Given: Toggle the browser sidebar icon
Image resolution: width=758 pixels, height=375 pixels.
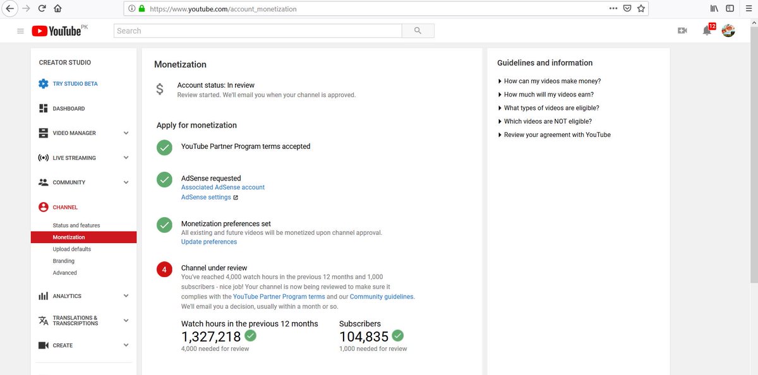Looking at the screenshot, I should click(730, 9).
